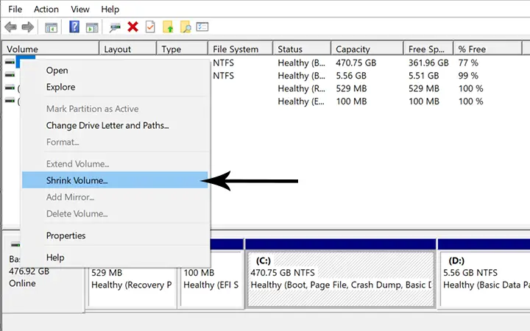Select the drive icon in the 5.56 GB row
This screenshot has height=331, width=530.
[x=10, y=74]
